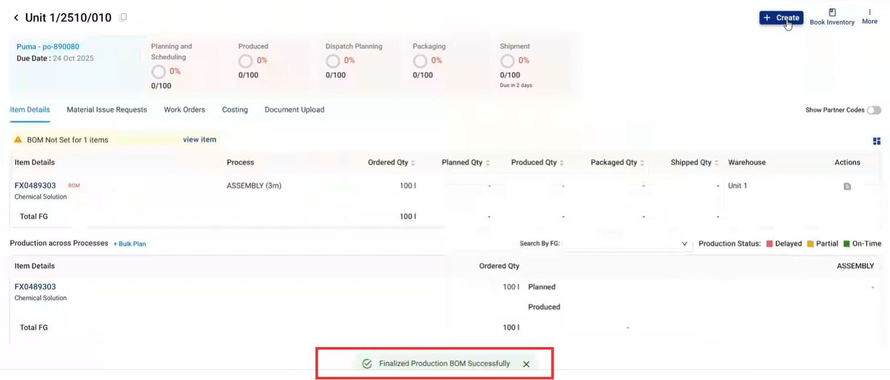This screenshot has height=380, width=890.
Task: Click the view item link
Action: [x=199, y=140]
